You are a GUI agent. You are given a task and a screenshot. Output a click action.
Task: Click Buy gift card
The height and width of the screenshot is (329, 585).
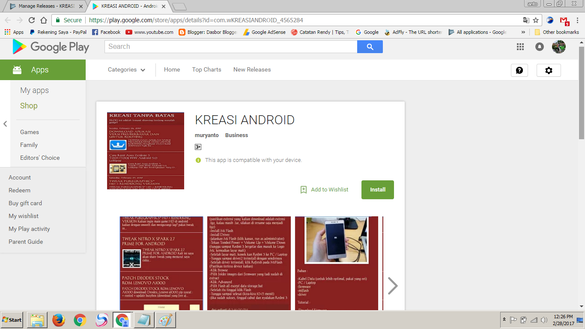pos(25,203)
